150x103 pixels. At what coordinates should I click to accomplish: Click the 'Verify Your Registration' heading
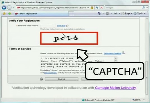coord(24,21)
